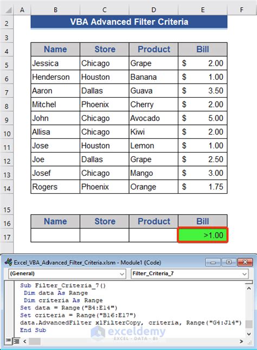The image size is (257, 350).
Task: Click the code window scroll-up arrow
Action: click(x=249, y=288)
